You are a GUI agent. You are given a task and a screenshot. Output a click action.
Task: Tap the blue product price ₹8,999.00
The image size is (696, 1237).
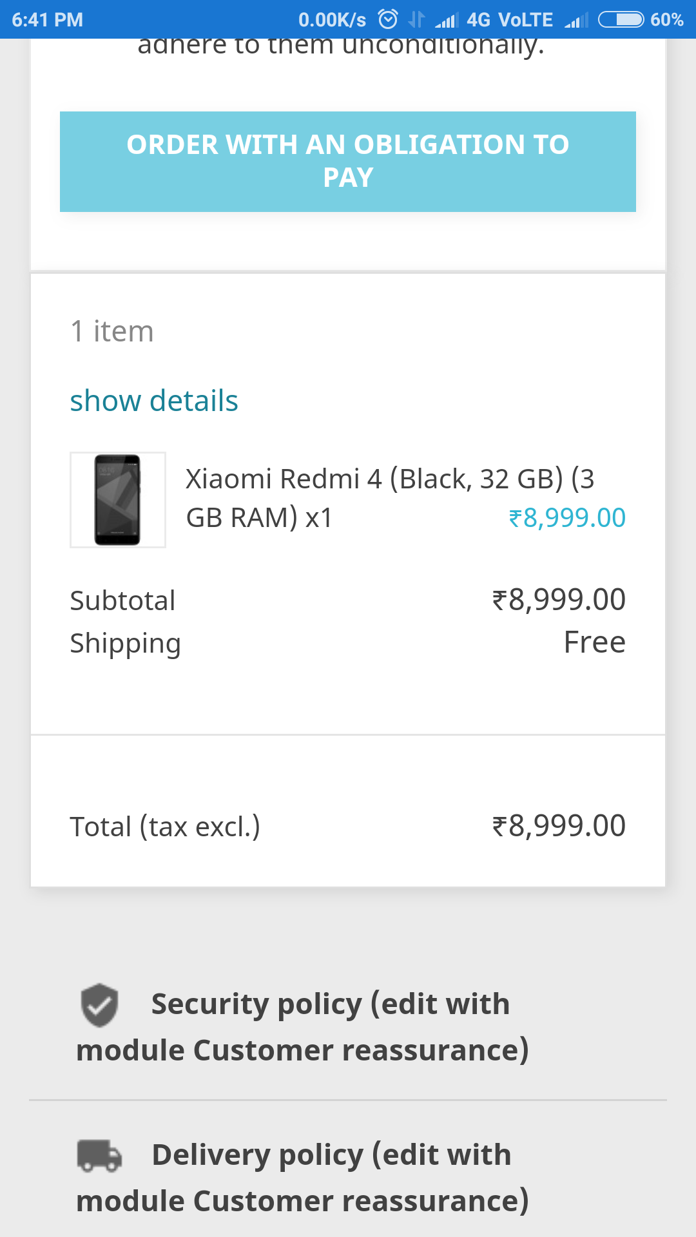click(x=567, y=518)
